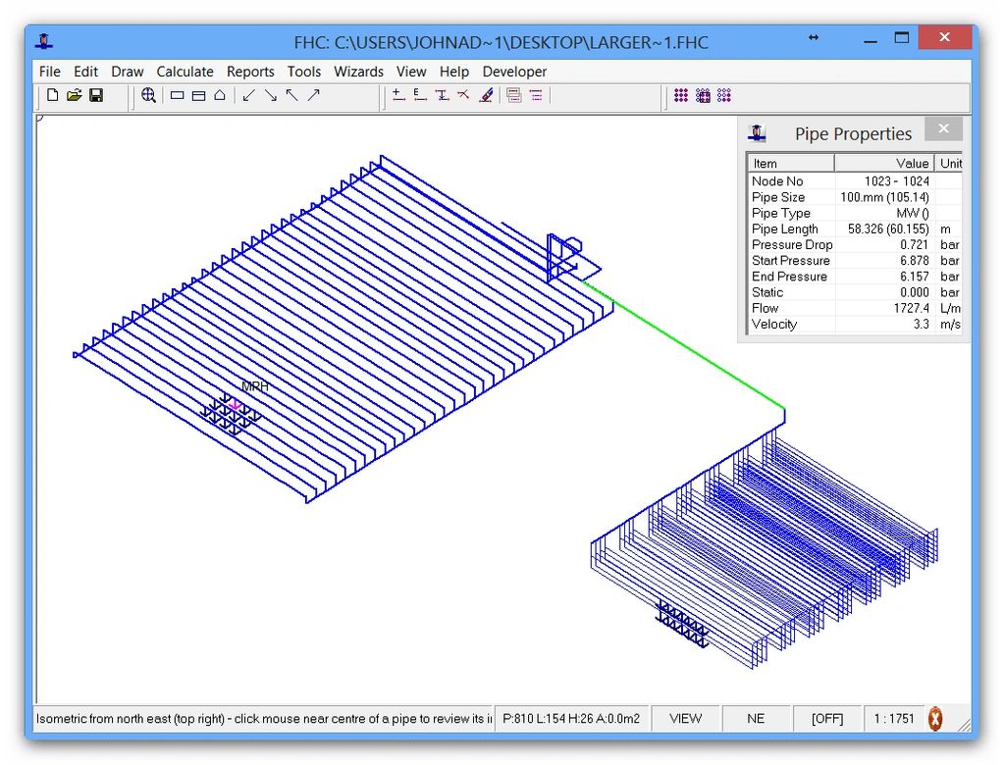This screenshot has width=1004, height=765.
Task: Click the zoom magnifier tool
Action: pos(148,96)
